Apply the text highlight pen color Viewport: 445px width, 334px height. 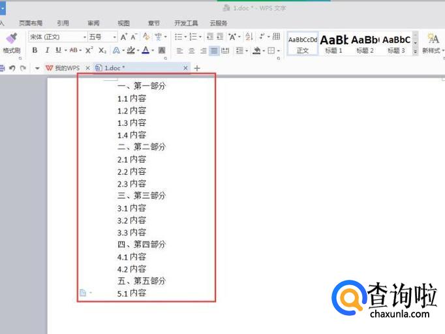tap(131, 50)
